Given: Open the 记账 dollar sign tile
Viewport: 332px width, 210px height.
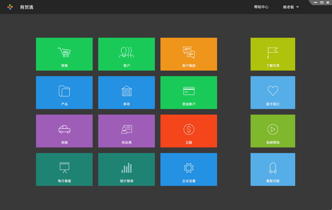Looking at the screenshot, I should coord(189,131).
